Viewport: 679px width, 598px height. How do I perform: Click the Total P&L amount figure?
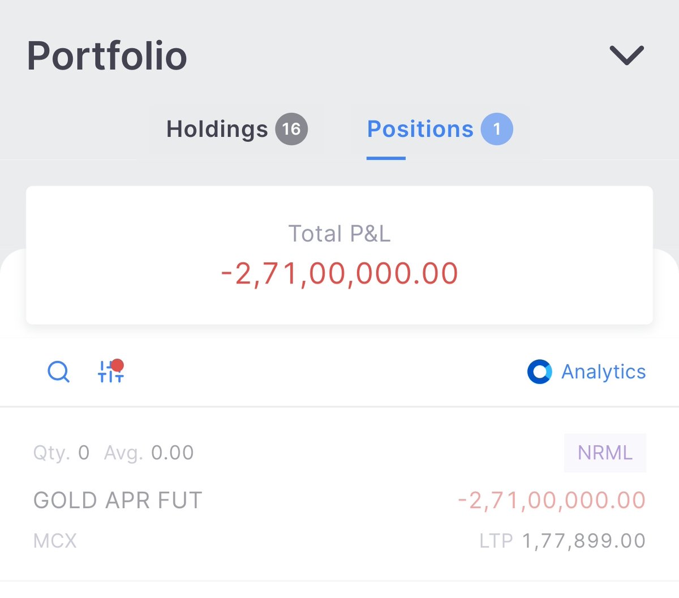[x=339, y=273]
